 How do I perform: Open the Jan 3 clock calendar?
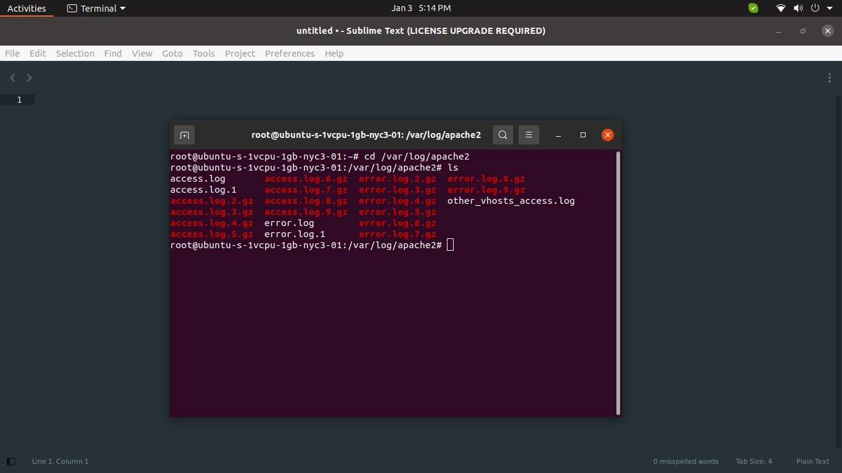tap(420, 8)
